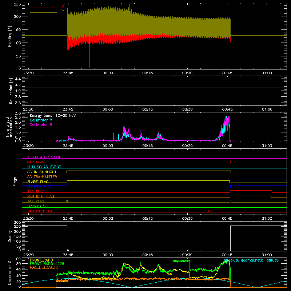
Task: Select the SAA_FLAG label
Action: coord(36,191)
